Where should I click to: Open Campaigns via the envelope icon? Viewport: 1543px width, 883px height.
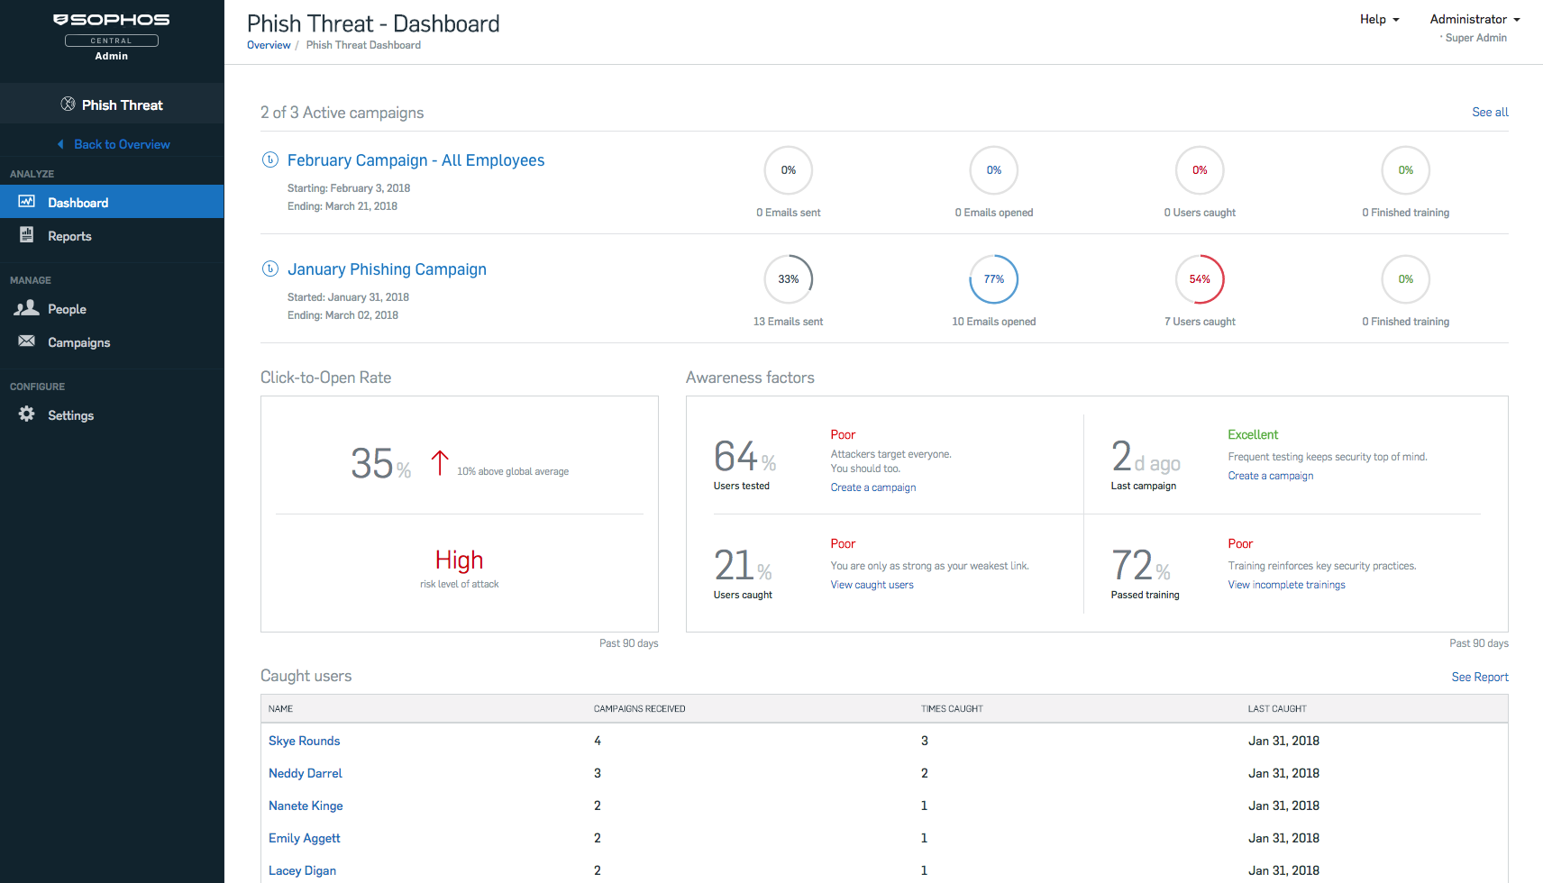(x=24, y=341)
